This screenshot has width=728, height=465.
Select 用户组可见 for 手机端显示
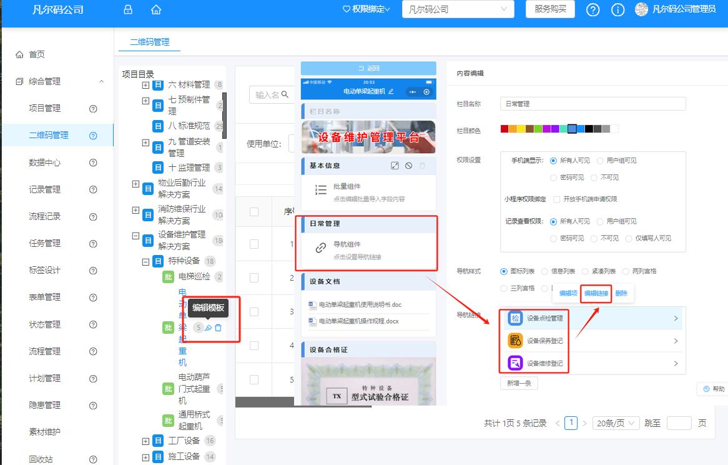point(600,161)
